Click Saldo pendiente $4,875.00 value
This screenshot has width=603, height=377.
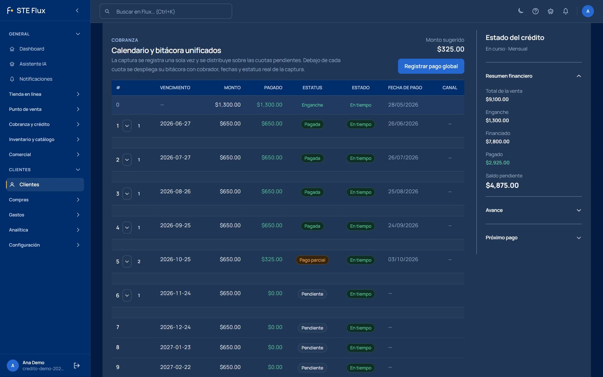click(x=502, y=185)
